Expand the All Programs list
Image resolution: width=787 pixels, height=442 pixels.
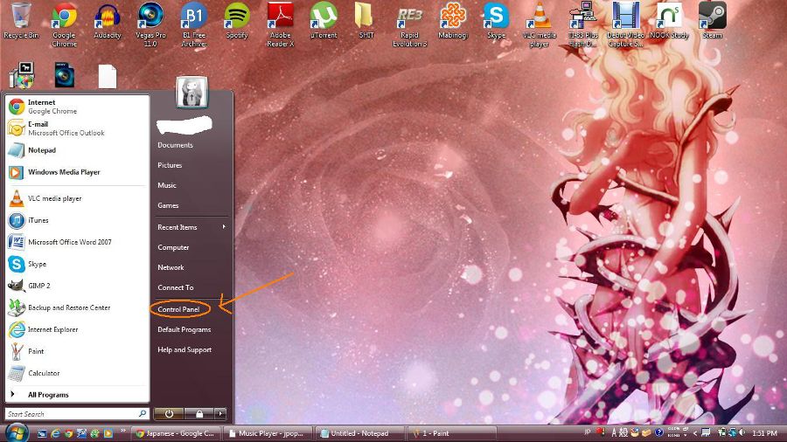pos(48,395)
